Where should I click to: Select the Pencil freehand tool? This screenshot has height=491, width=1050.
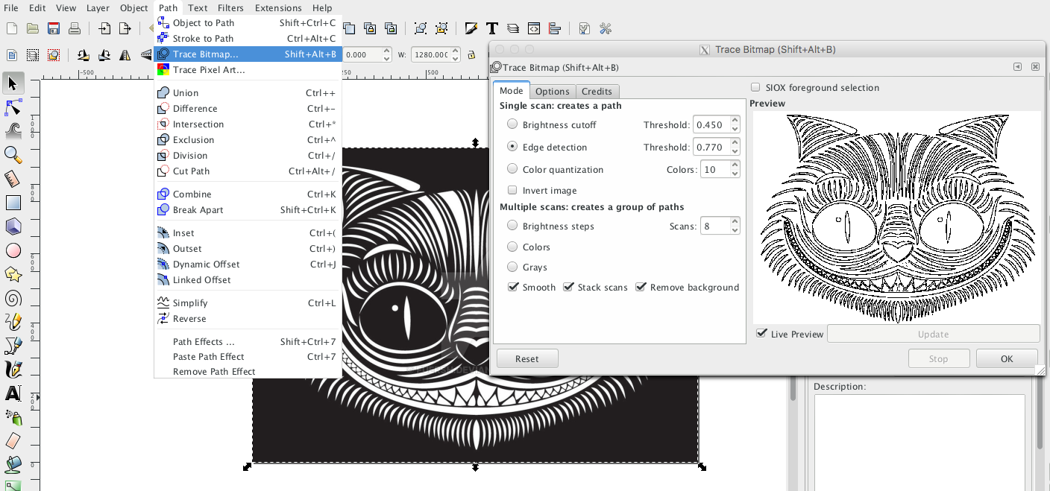click(13, 322)
